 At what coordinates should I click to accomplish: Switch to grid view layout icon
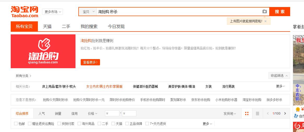pos(247,114)
